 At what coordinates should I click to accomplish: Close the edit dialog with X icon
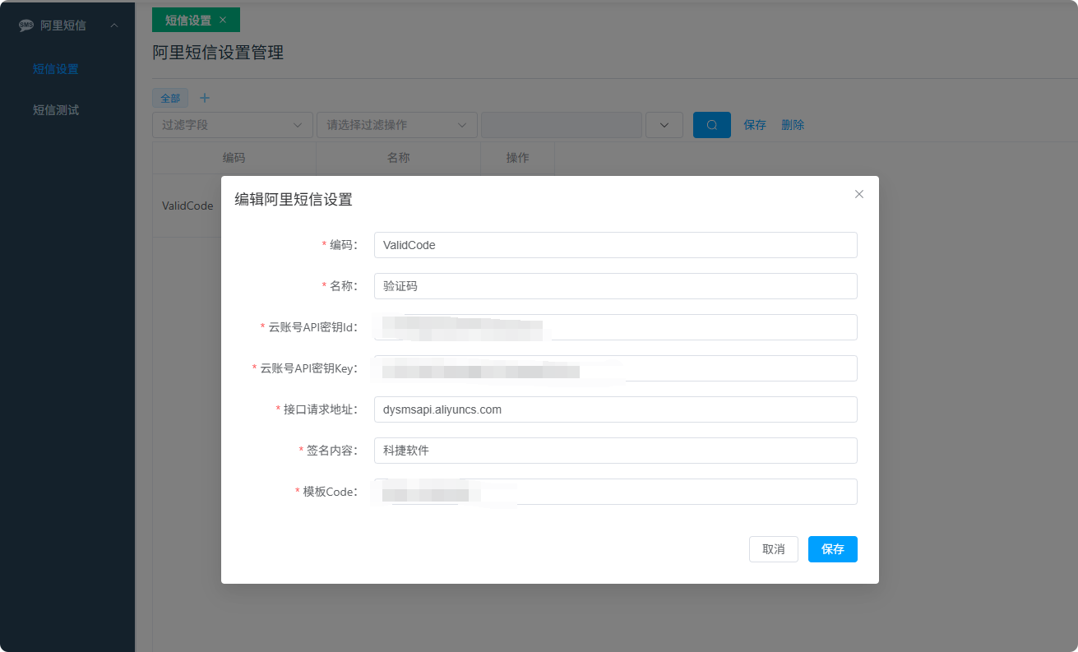(859, 194)
